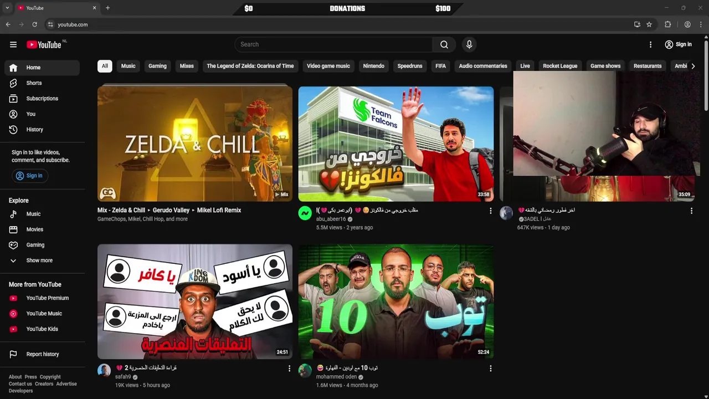Reload the page in browser

(x=34, y=24)
